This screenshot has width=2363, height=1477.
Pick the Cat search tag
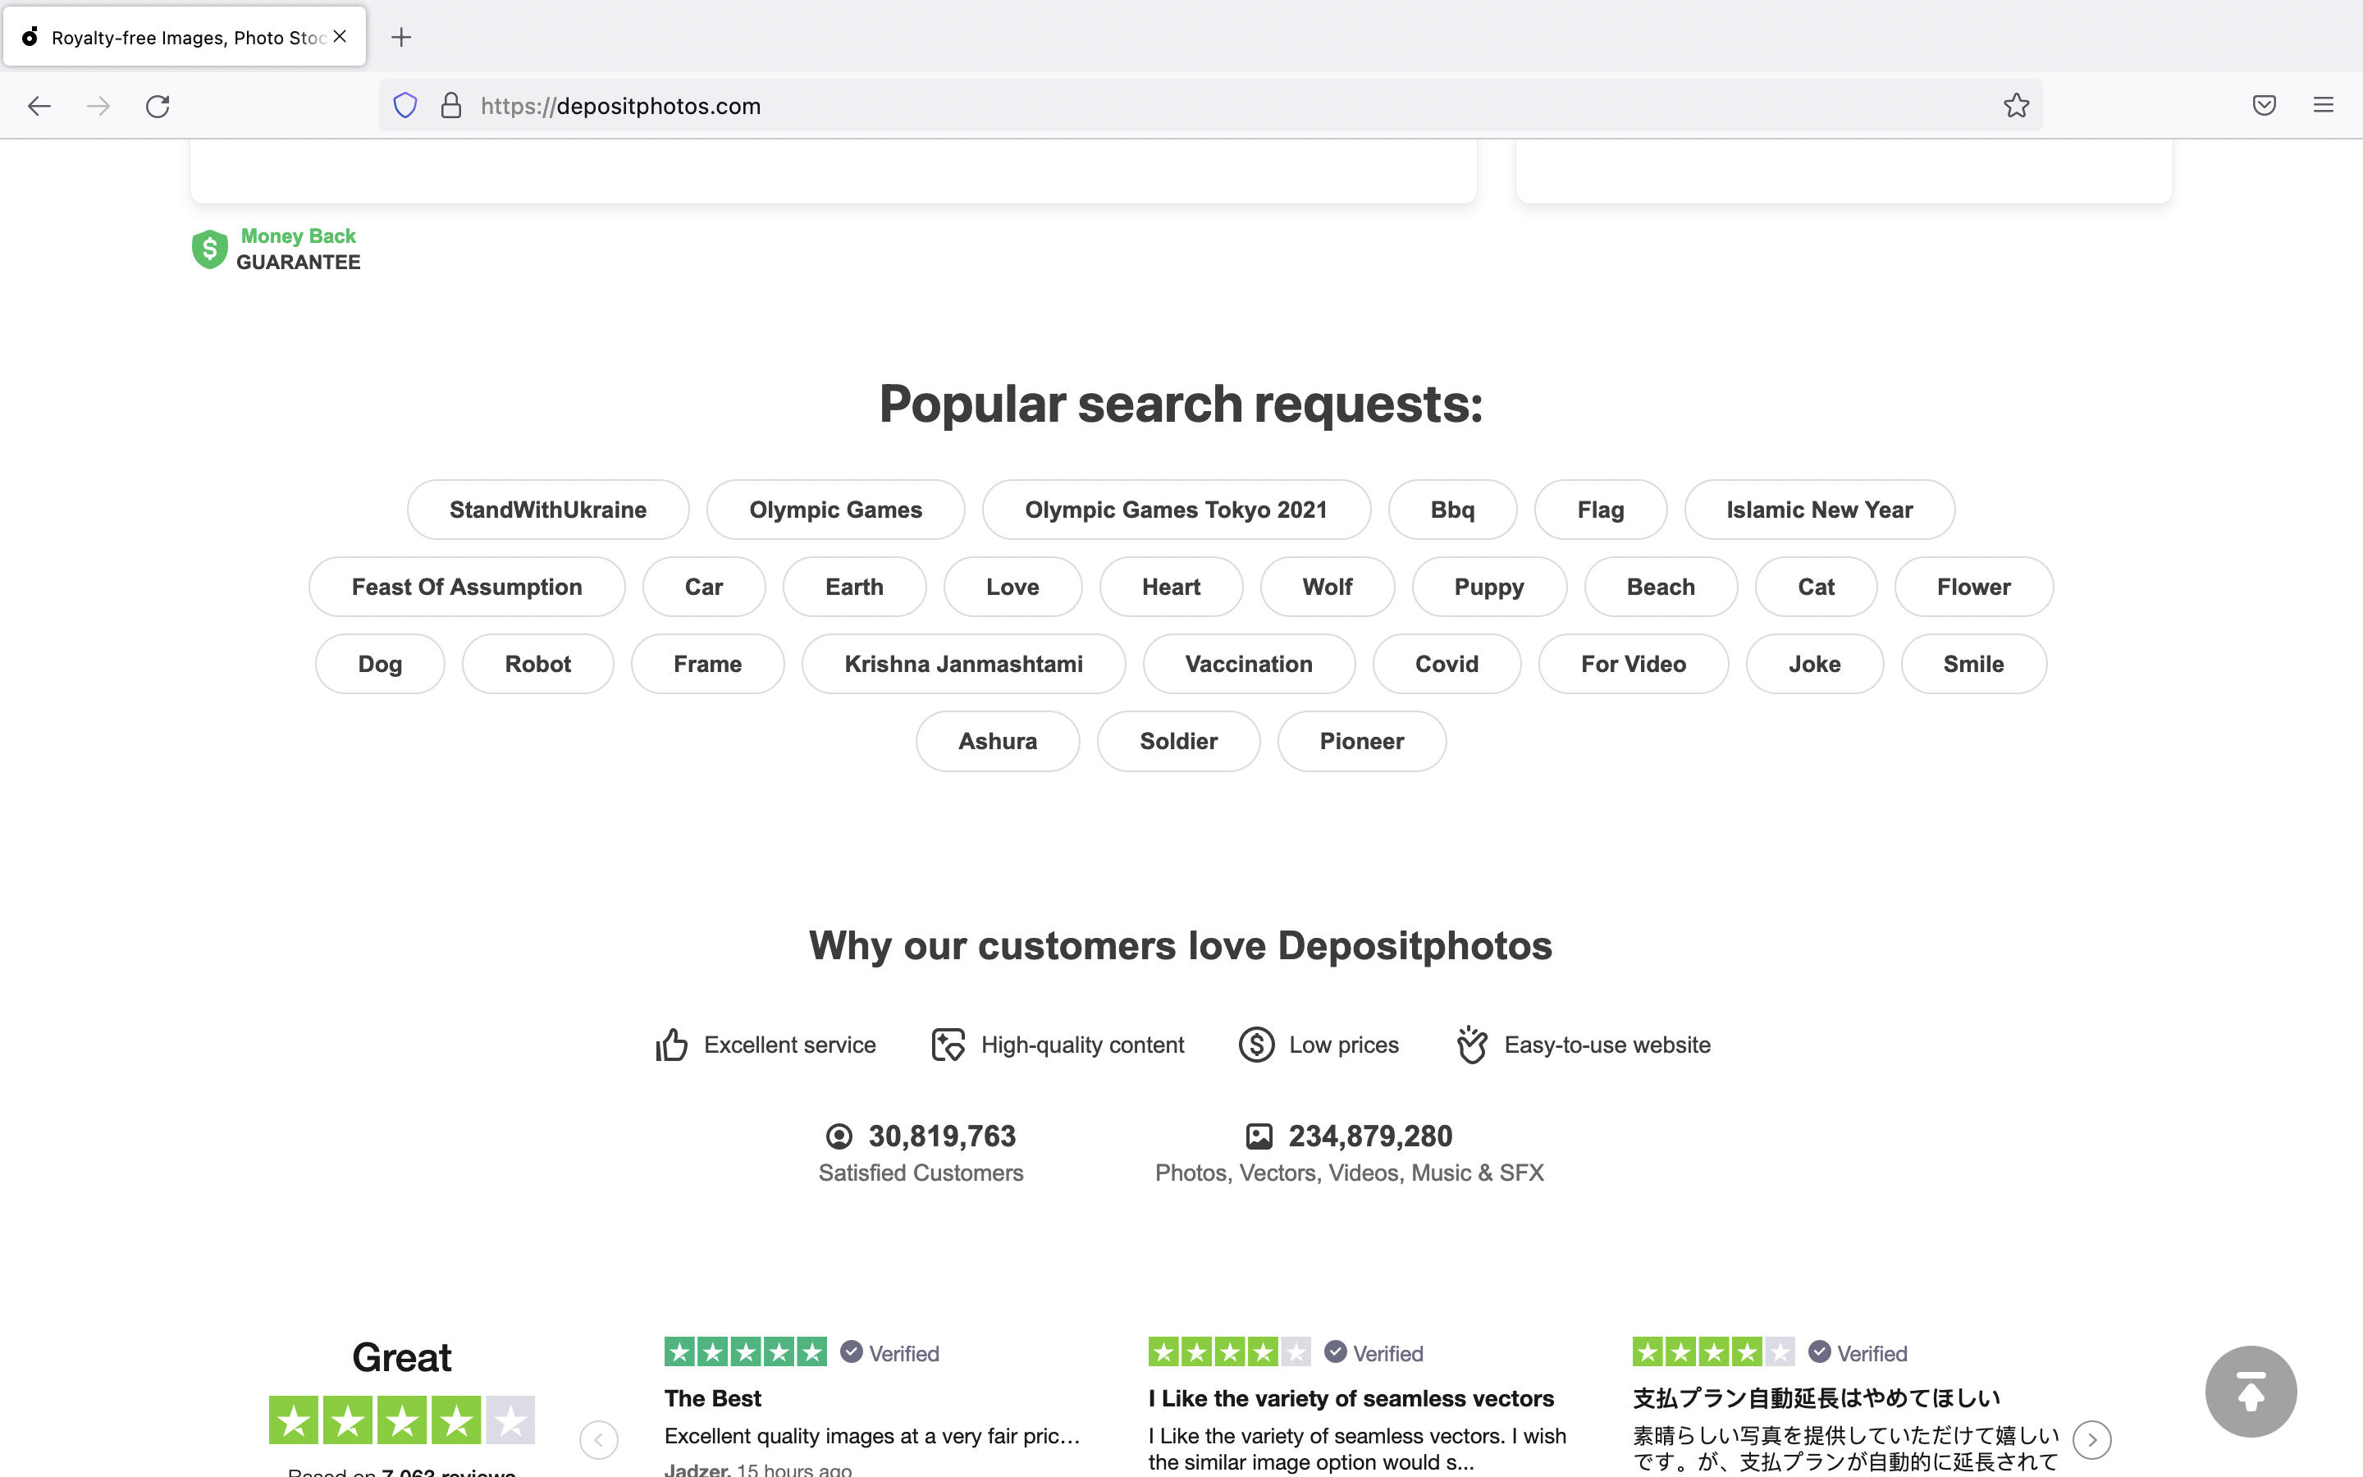(1817, 587)
